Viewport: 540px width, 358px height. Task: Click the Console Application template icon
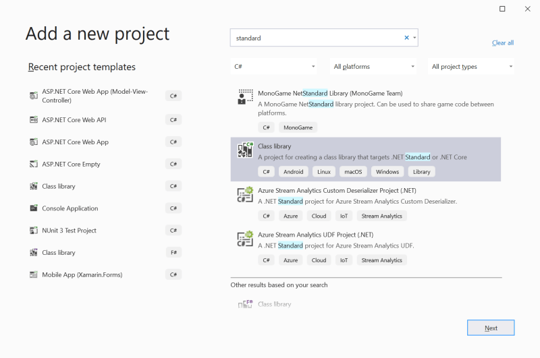coord(33,208)
